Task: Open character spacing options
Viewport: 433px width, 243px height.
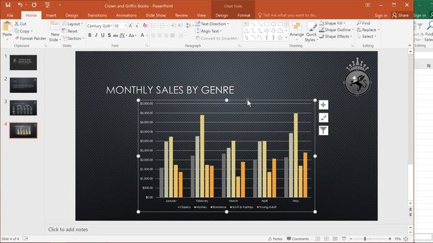Action: click(x=123, y=35)
